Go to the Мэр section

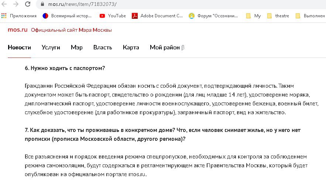[x=76, y=48]
